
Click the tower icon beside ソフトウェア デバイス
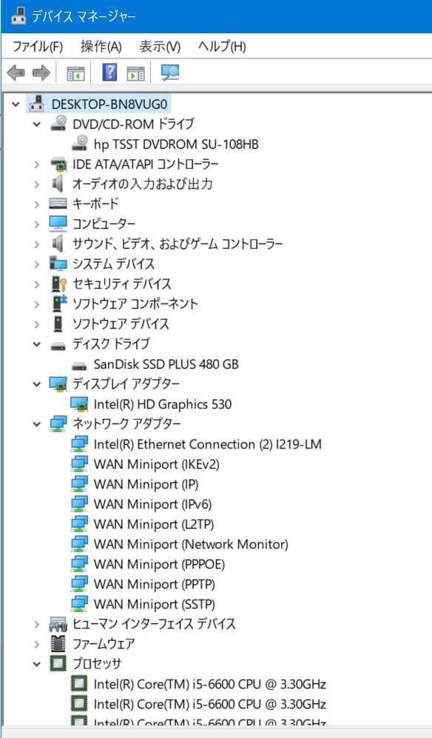click(58, 323)
